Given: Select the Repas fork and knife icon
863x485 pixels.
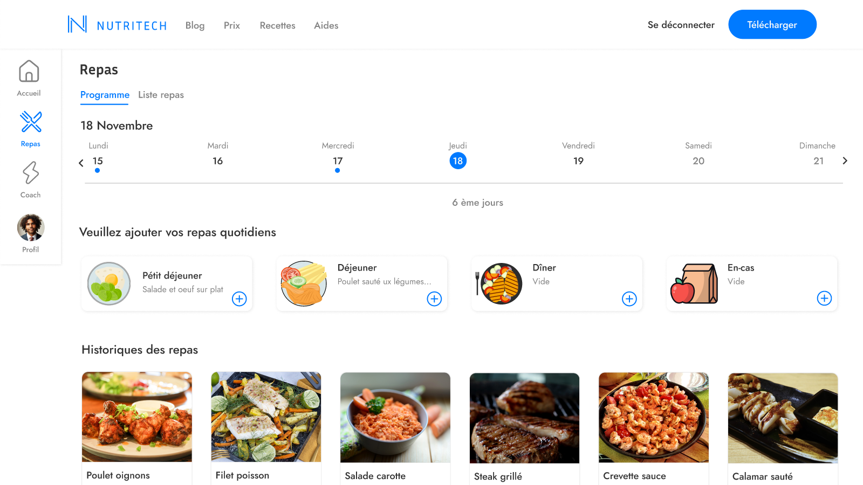Looking at the screenshot, I should pyautogui.click(x=31, y=122).
